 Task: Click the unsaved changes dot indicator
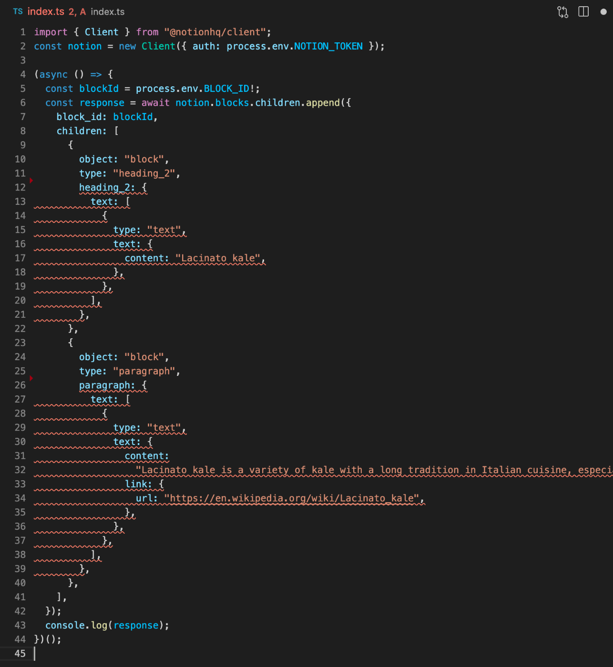pos(603,12)
